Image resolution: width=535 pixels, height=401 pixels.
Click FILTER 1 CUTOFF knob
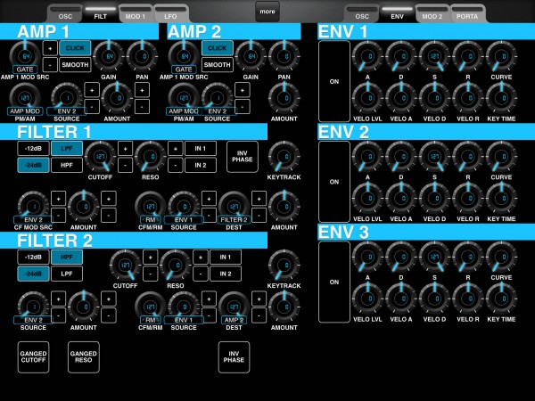100,157
